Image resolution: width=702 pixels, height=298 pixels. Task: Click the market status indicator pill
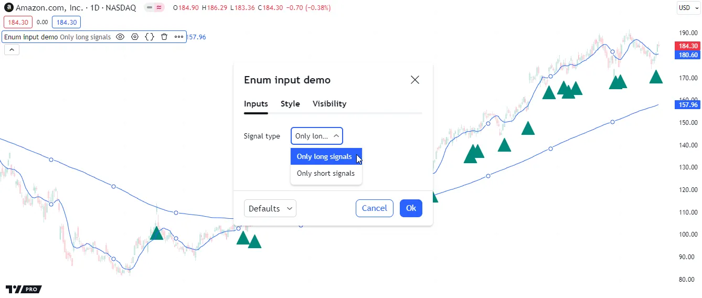pos(154,8)
